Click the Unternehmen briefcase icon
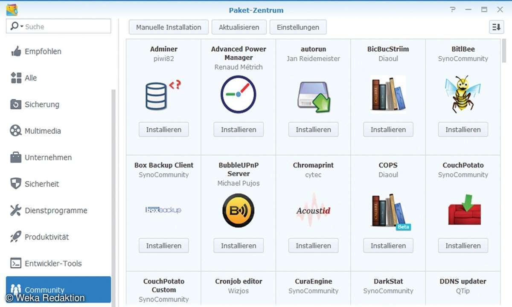The image size is (512, 307). point(16,157)
